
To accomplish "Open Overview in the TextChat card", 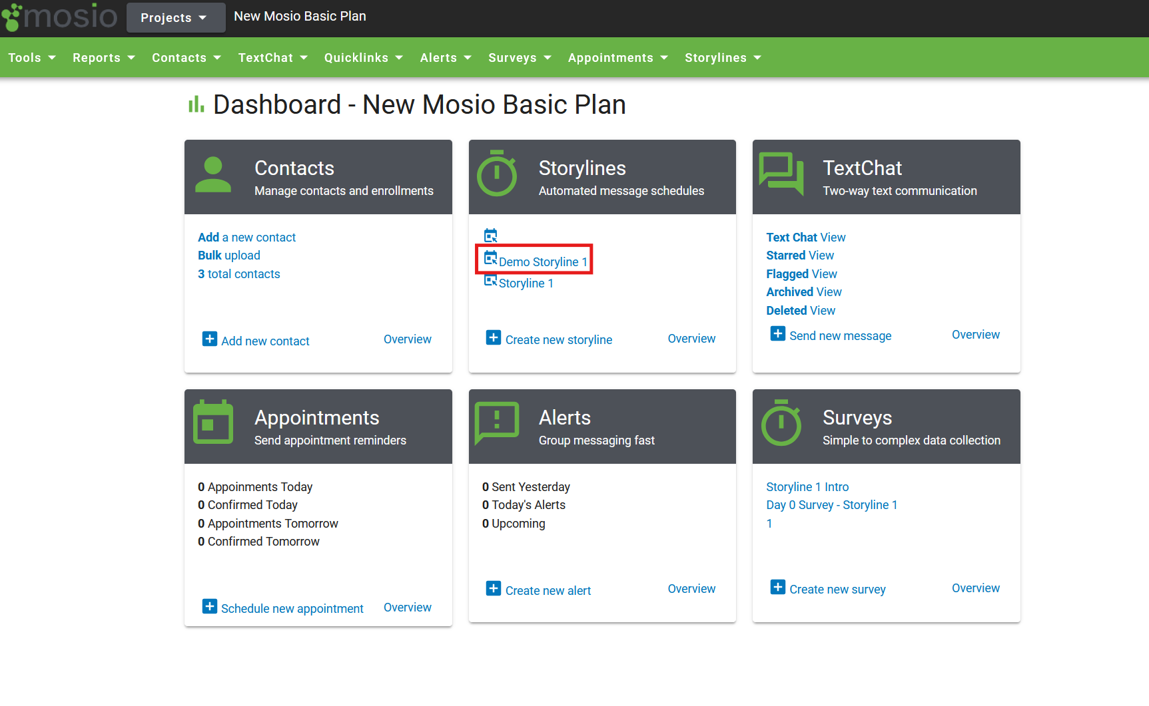I will [976, 335].
